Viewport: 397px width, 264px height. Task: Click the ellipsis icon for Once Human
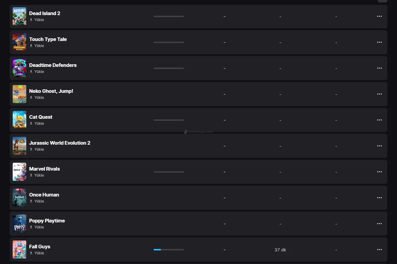(x=379, y=198)
